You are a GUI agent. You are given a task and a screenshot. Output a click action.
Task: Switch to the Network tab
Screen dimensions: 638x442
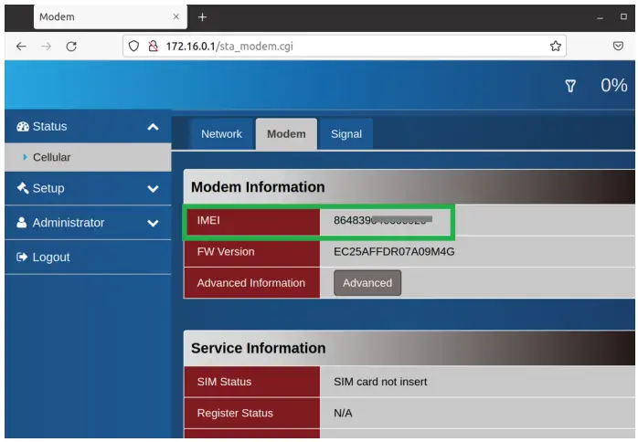(x=221, y=134)
